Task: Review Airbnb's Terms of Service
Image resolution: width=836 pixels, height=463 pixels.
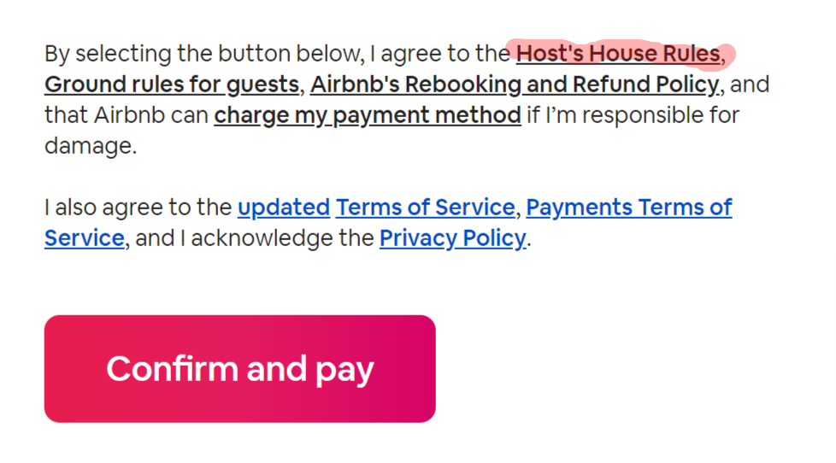Action: (425, 208)
